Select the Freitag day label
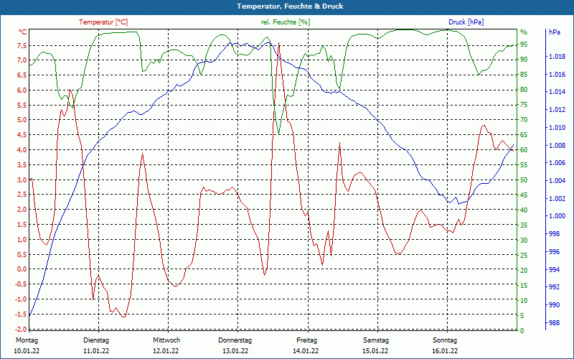This screenshot has height=359, width=574. (x=306, y=340)
